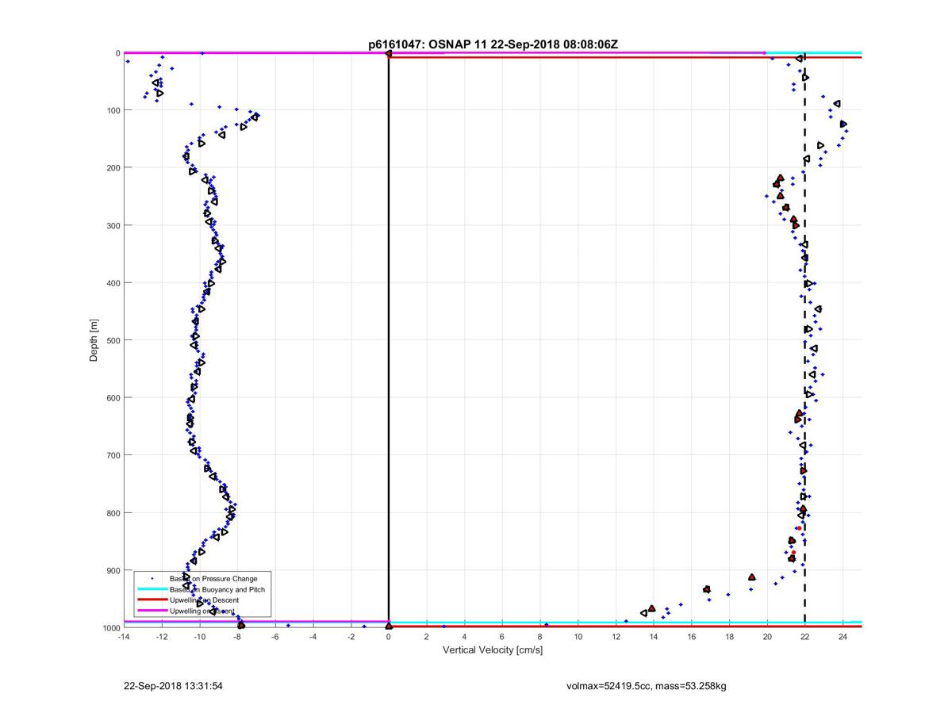
Task: Select the y-axis label Depth [m]
Action: click(x=94, y=340)
